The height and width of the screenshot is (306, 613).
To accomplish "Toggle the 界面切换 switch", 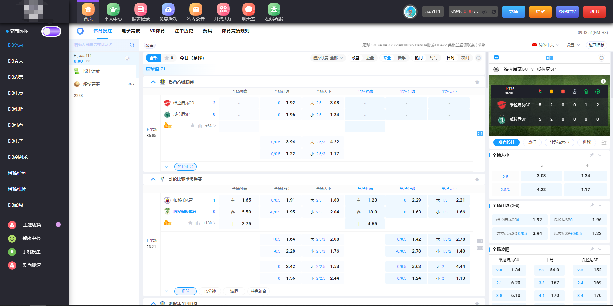I will coord(51,31).
